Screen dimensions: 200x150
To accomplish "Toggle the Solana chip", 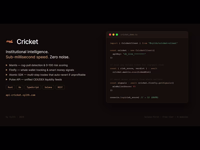I will click(48, 87).
